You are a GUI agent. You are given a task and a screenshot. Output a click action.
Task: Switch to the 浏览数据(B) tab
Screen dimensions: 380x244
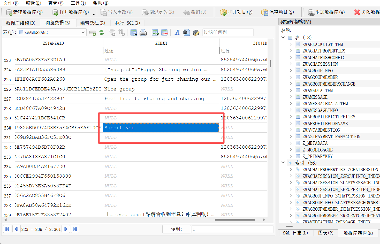(58, 23)
